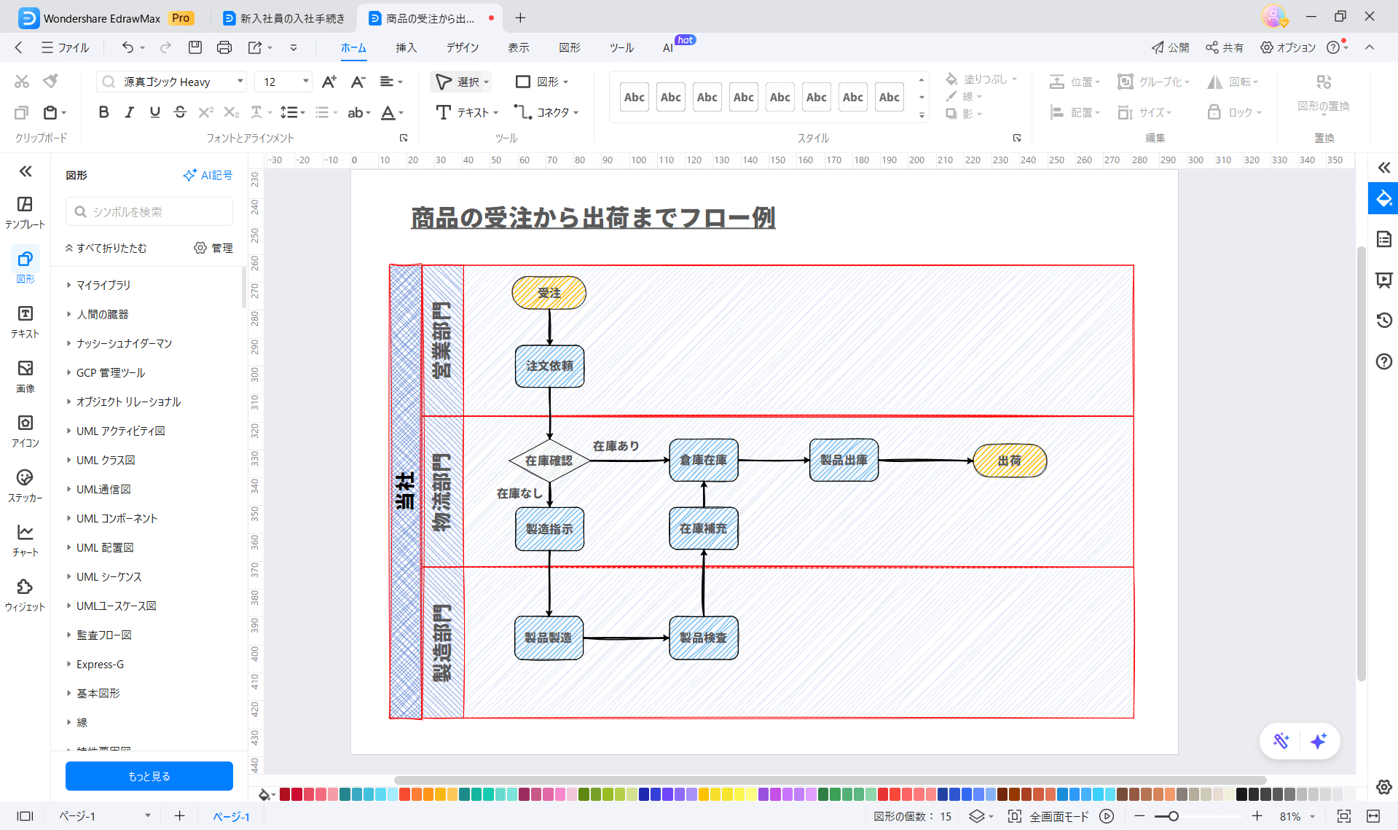Click the fit to page icon

tap(1344, 816)
